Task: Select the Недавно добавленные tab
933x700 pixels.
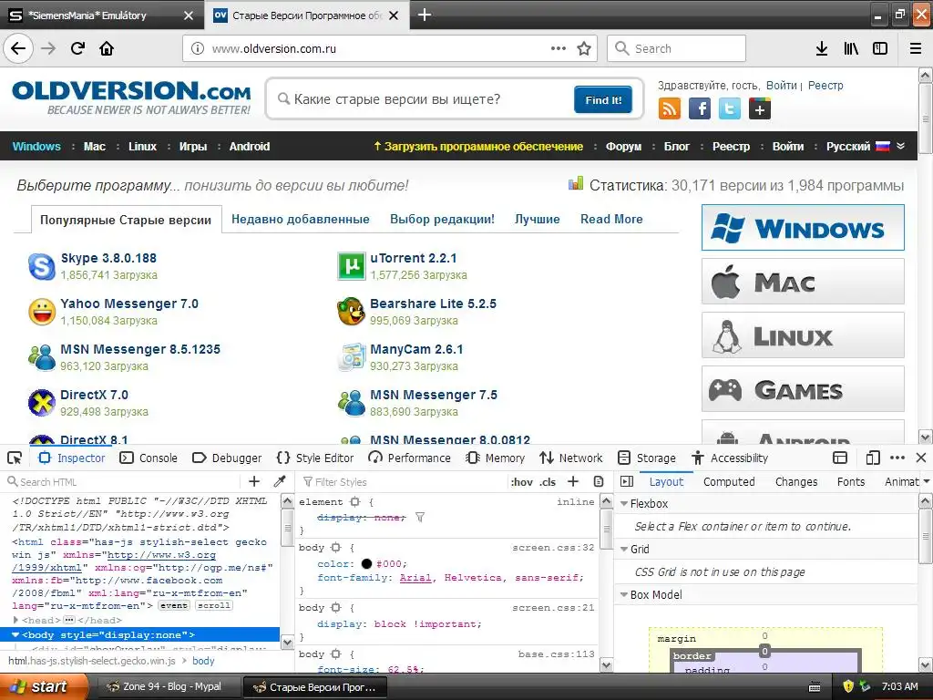Action: (301, 219)
